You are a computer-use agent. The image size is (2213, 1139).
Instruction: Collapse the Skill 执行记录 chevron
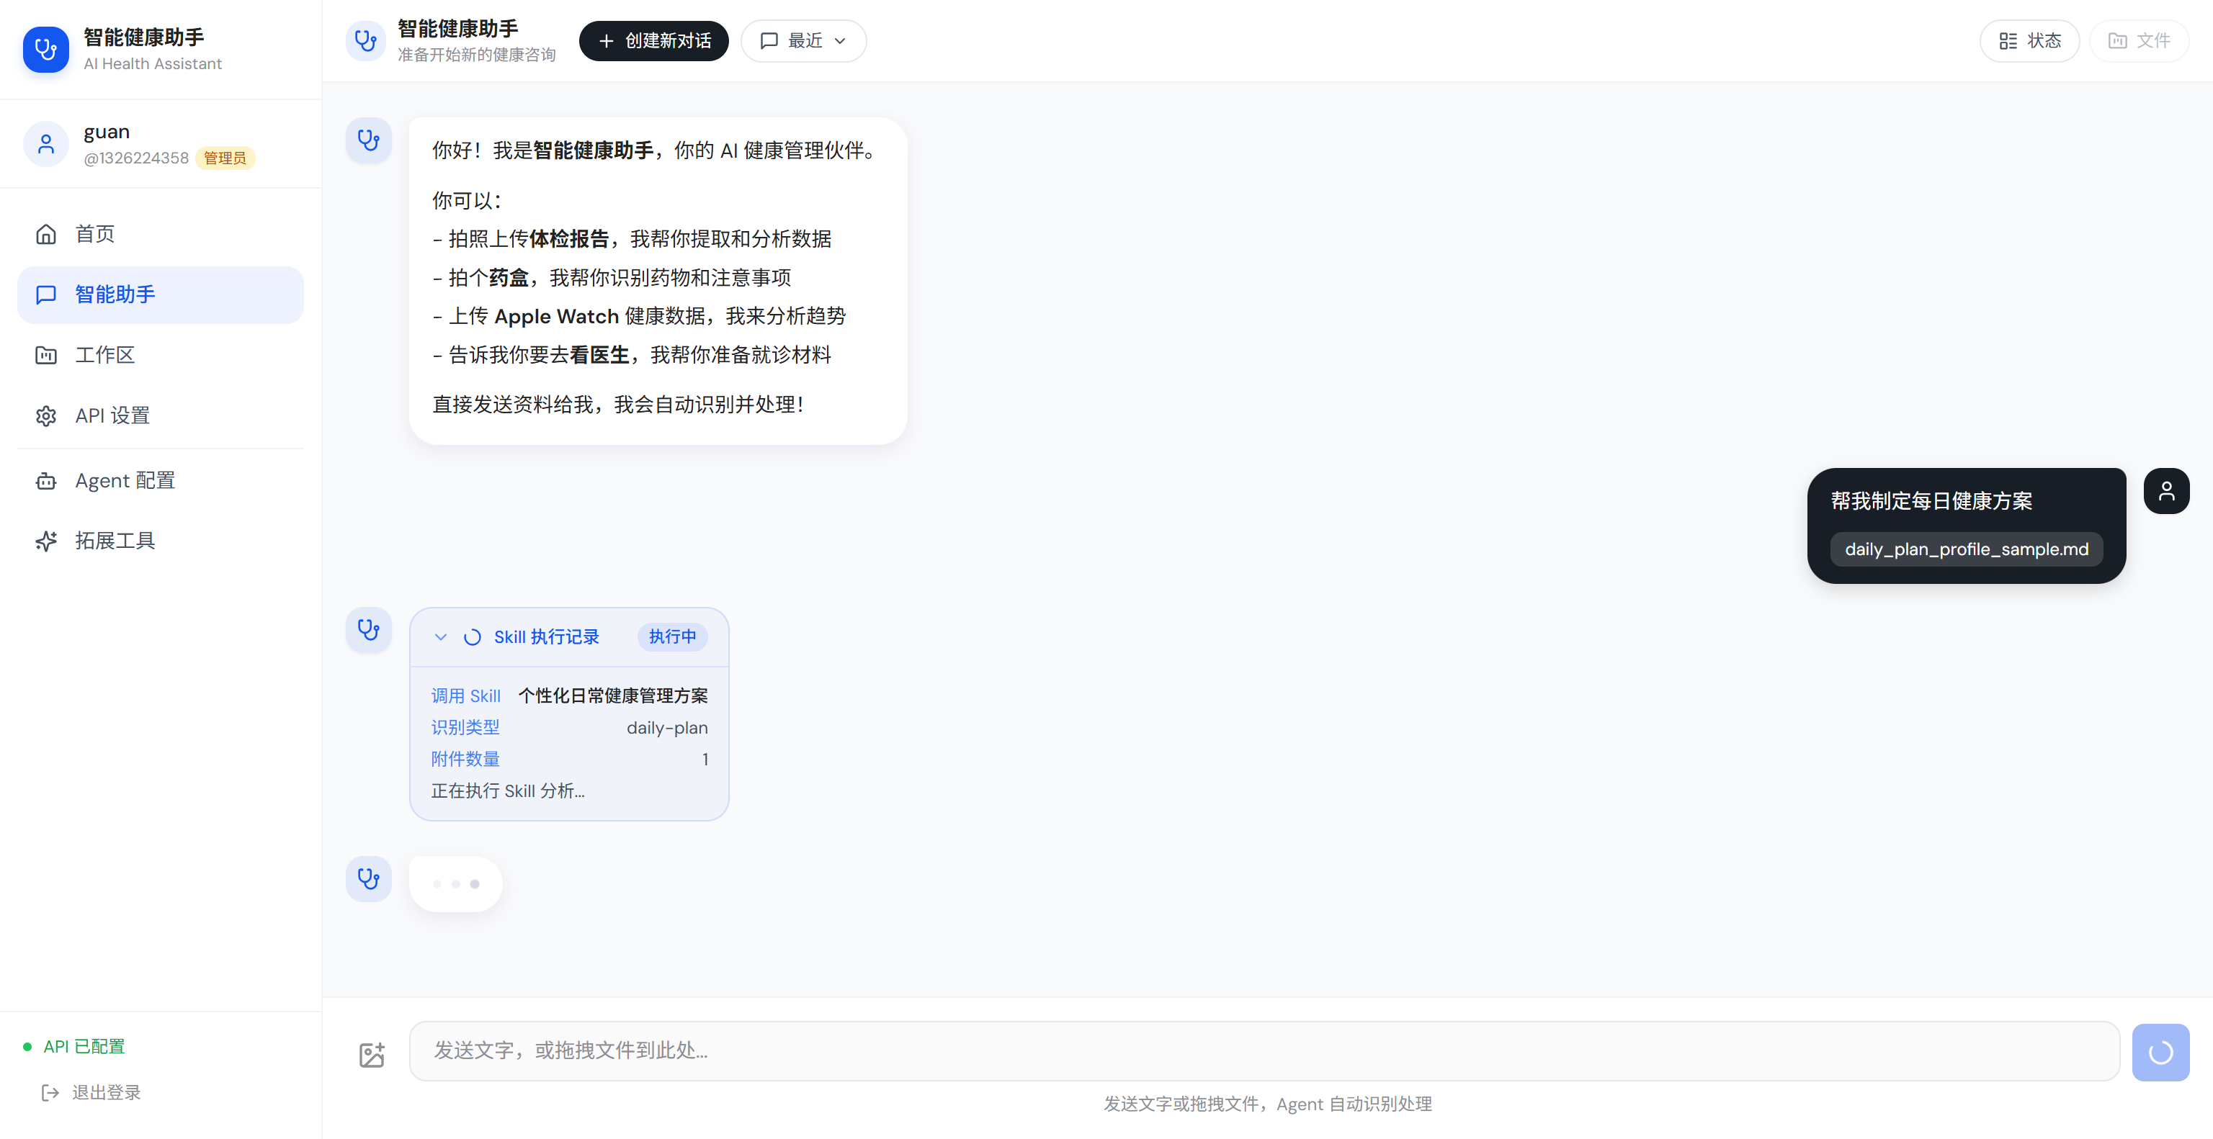pyautogui.click(x=441, y=637)
